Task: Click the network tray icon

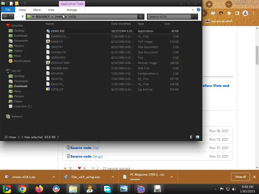Action: (228, 189)
